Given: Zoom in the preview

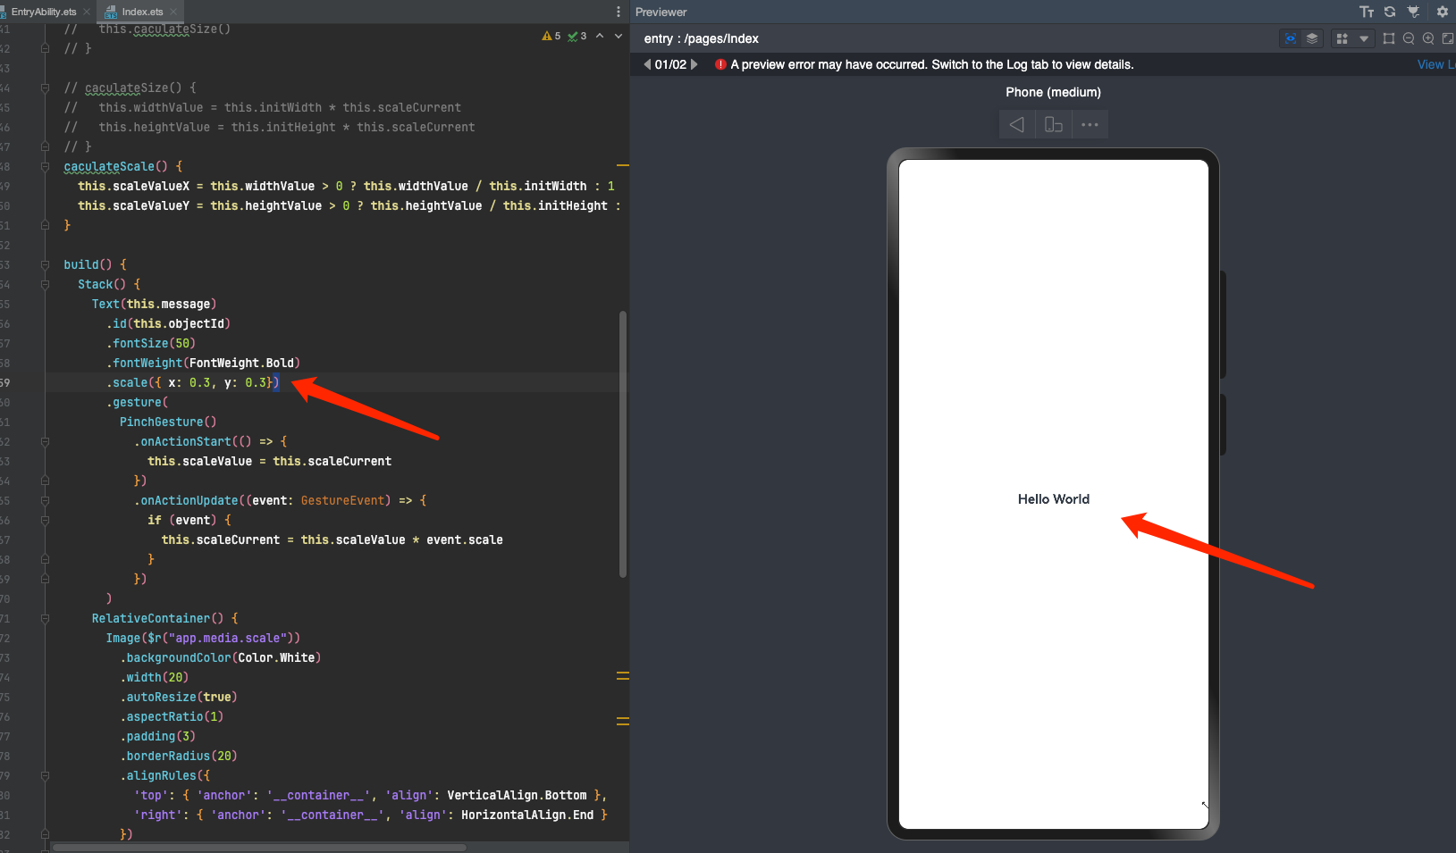Looking at the screenshot, I should point(1428,38).
